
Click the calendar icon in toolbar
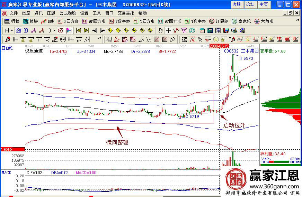[202, 30]
